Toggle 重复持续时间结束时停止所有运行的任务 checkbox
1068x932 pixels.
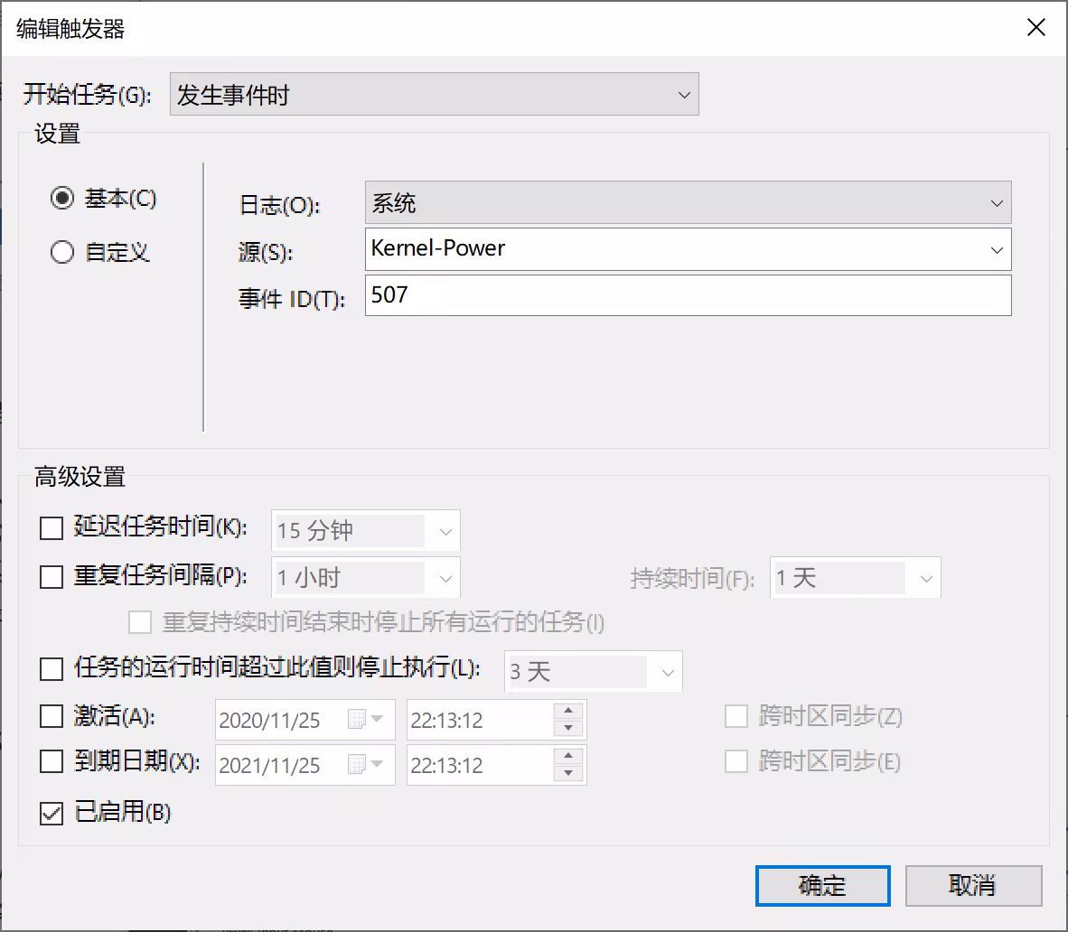[140, 622]
